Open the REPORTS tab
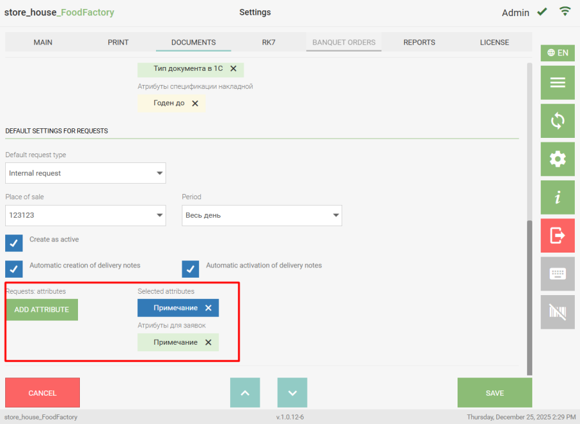 [x=419, y=43]
